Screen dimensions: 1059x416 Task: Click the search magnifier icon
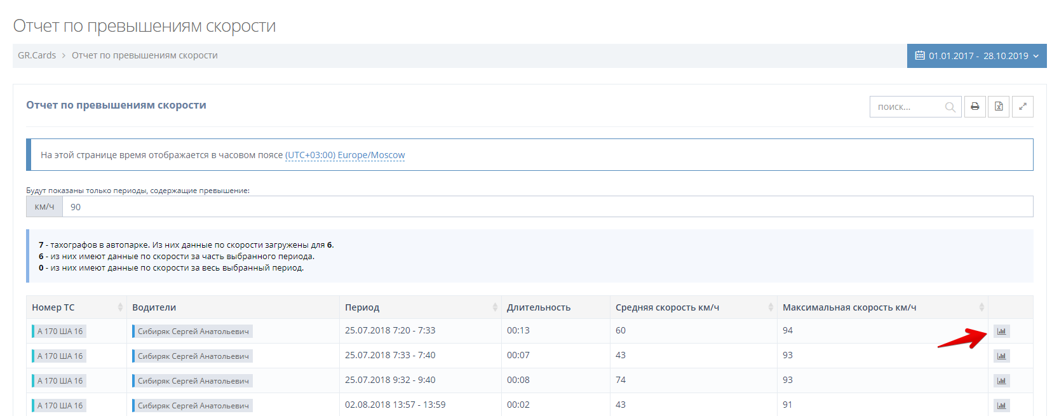point(950,107)
